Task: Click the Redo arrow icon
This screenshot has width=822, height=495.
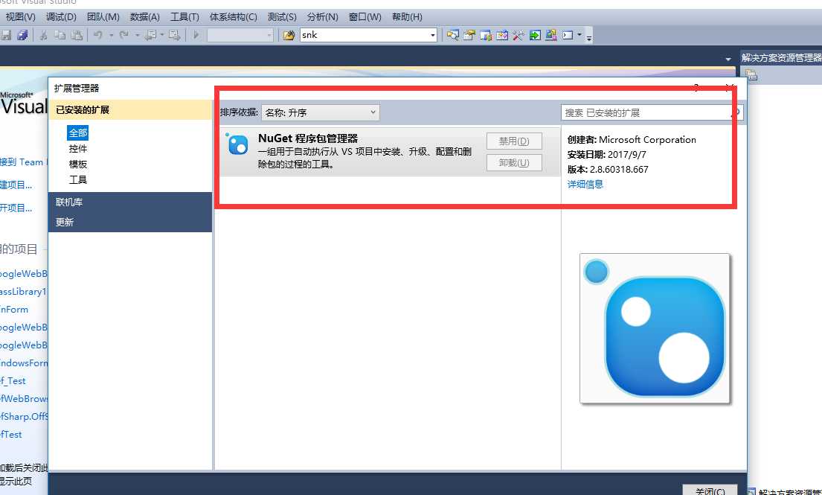Action: 124,35
